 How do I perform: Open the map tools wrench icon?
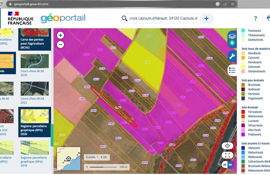click(232, 56)
